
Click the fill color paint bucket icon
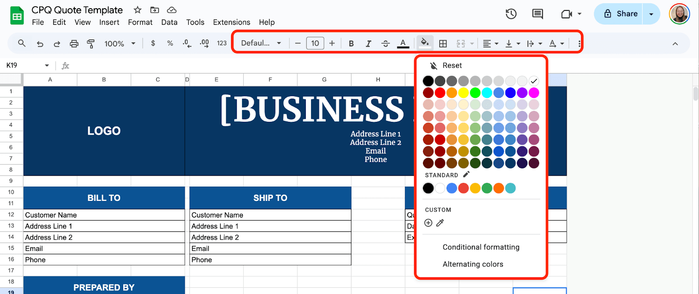(x=424, y=43)
